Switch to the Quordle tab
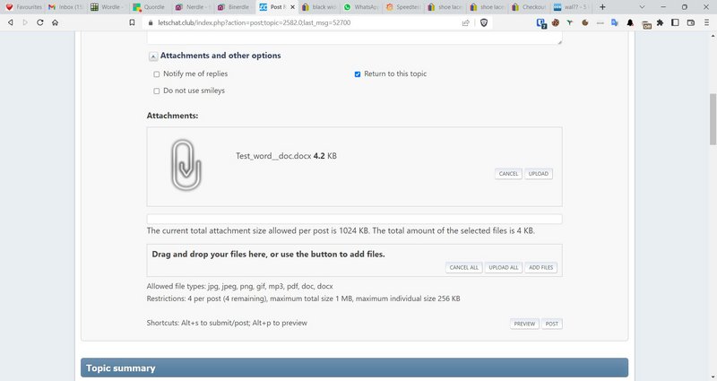The image size is (717, 381). coord(150,7)
